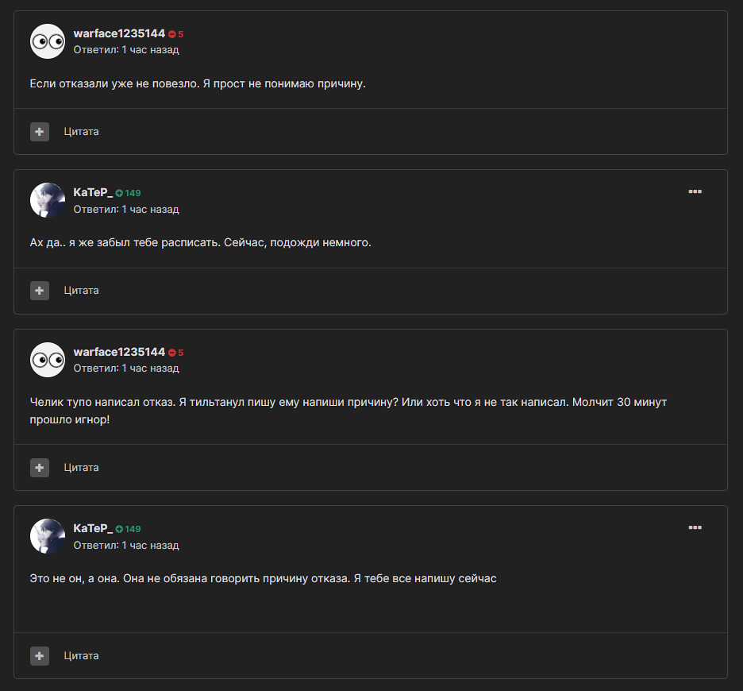This screenshot has height=691, width=743.
Task: Open three-dot options on 'Ах да.. я же забыл' post
Action: (695, 191)
